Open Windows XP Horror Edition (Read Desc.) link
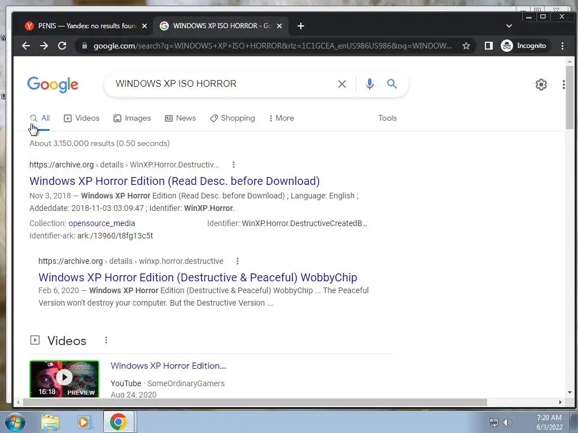This screenshot has height=433, width=578. tap(174, 181)
